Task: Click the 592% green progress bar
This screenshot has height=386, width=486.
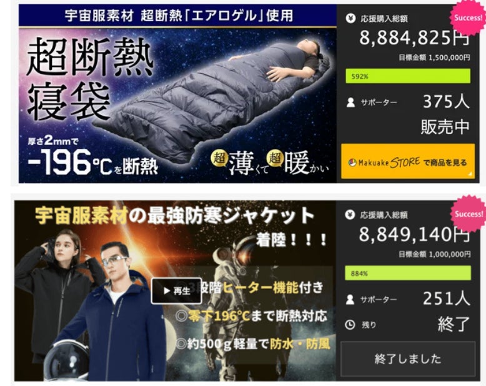Action: pos(408,76)
